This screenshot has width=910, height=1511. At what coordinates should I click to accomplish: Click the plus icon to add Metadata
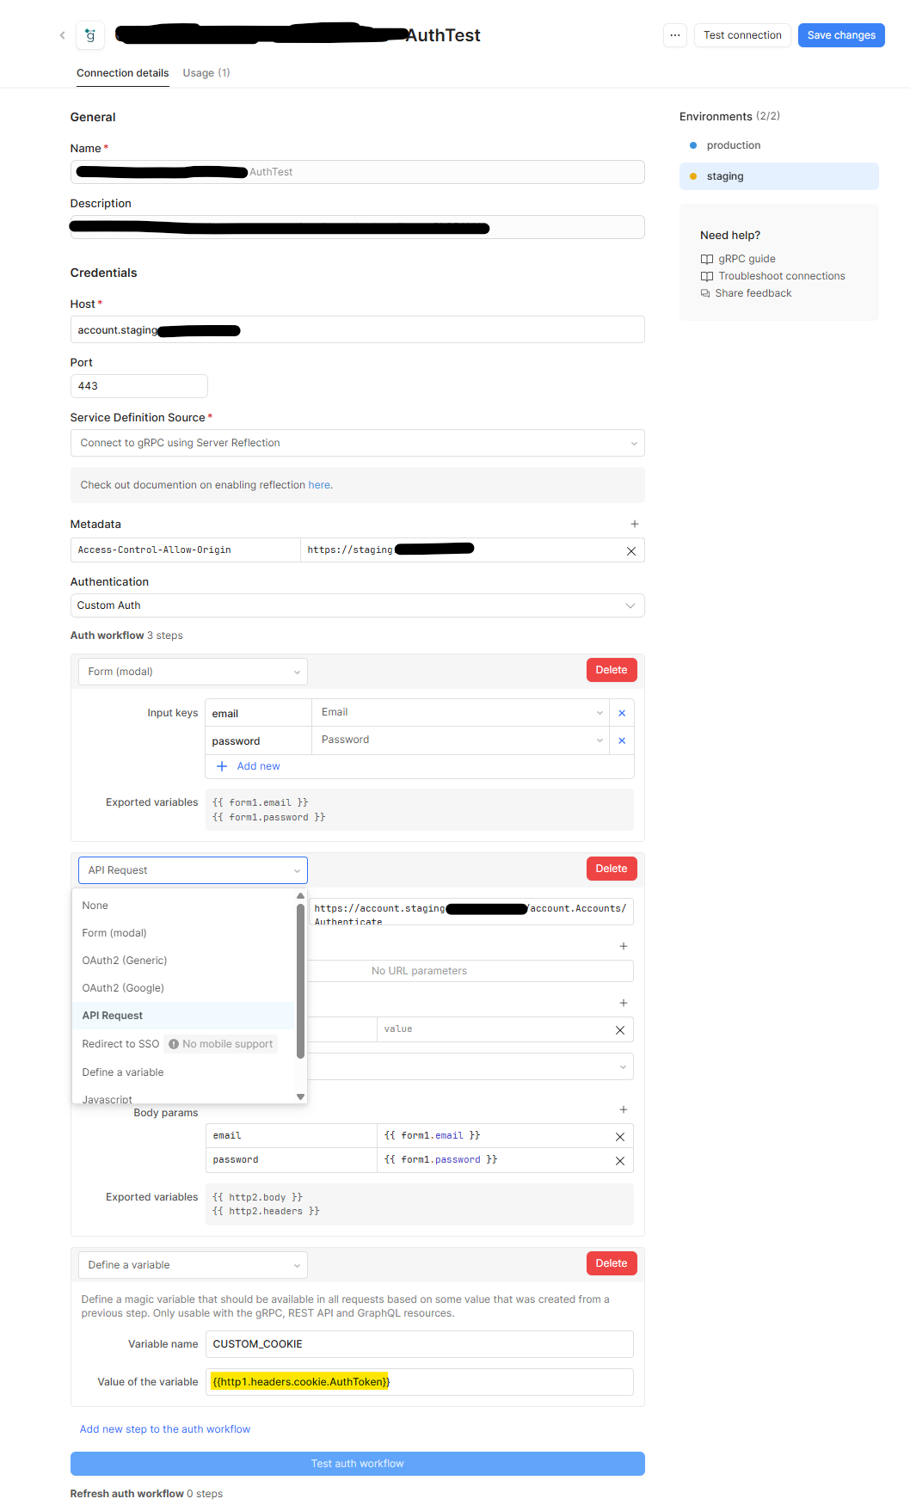(x=634, y=524)
